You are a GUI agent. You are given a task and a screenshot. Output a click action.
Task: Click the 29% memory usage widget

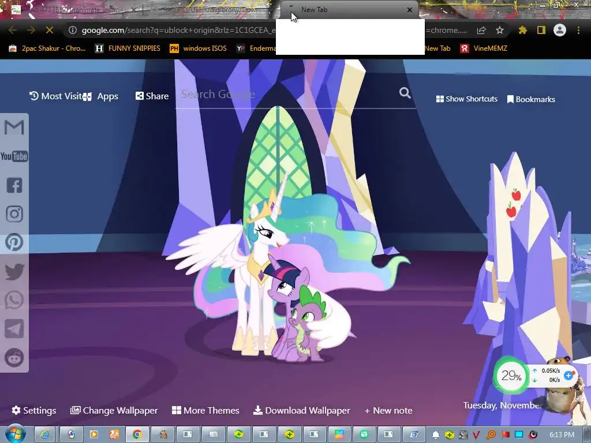click(511, 375)
